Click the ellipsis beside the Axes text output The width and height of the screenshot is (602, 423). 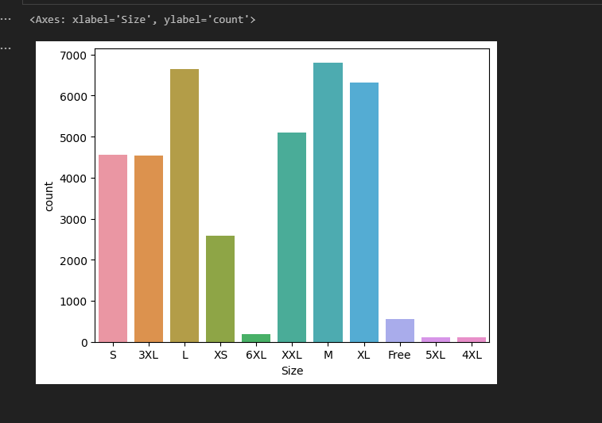coord(6,19)
